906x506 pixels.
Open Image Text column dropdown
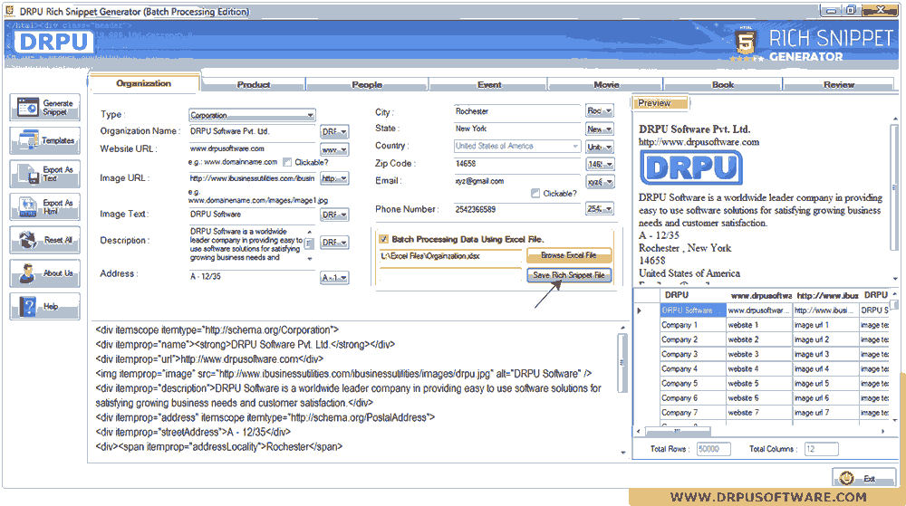tap(334, 215)
